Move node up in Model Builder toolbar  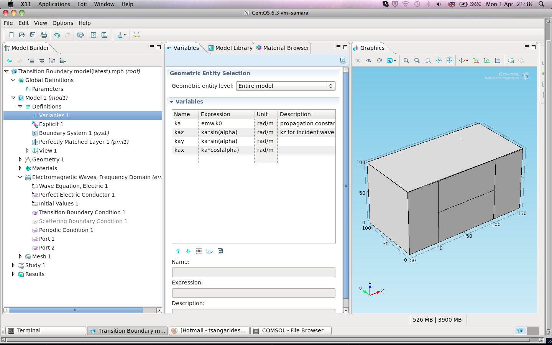[52, 61]
